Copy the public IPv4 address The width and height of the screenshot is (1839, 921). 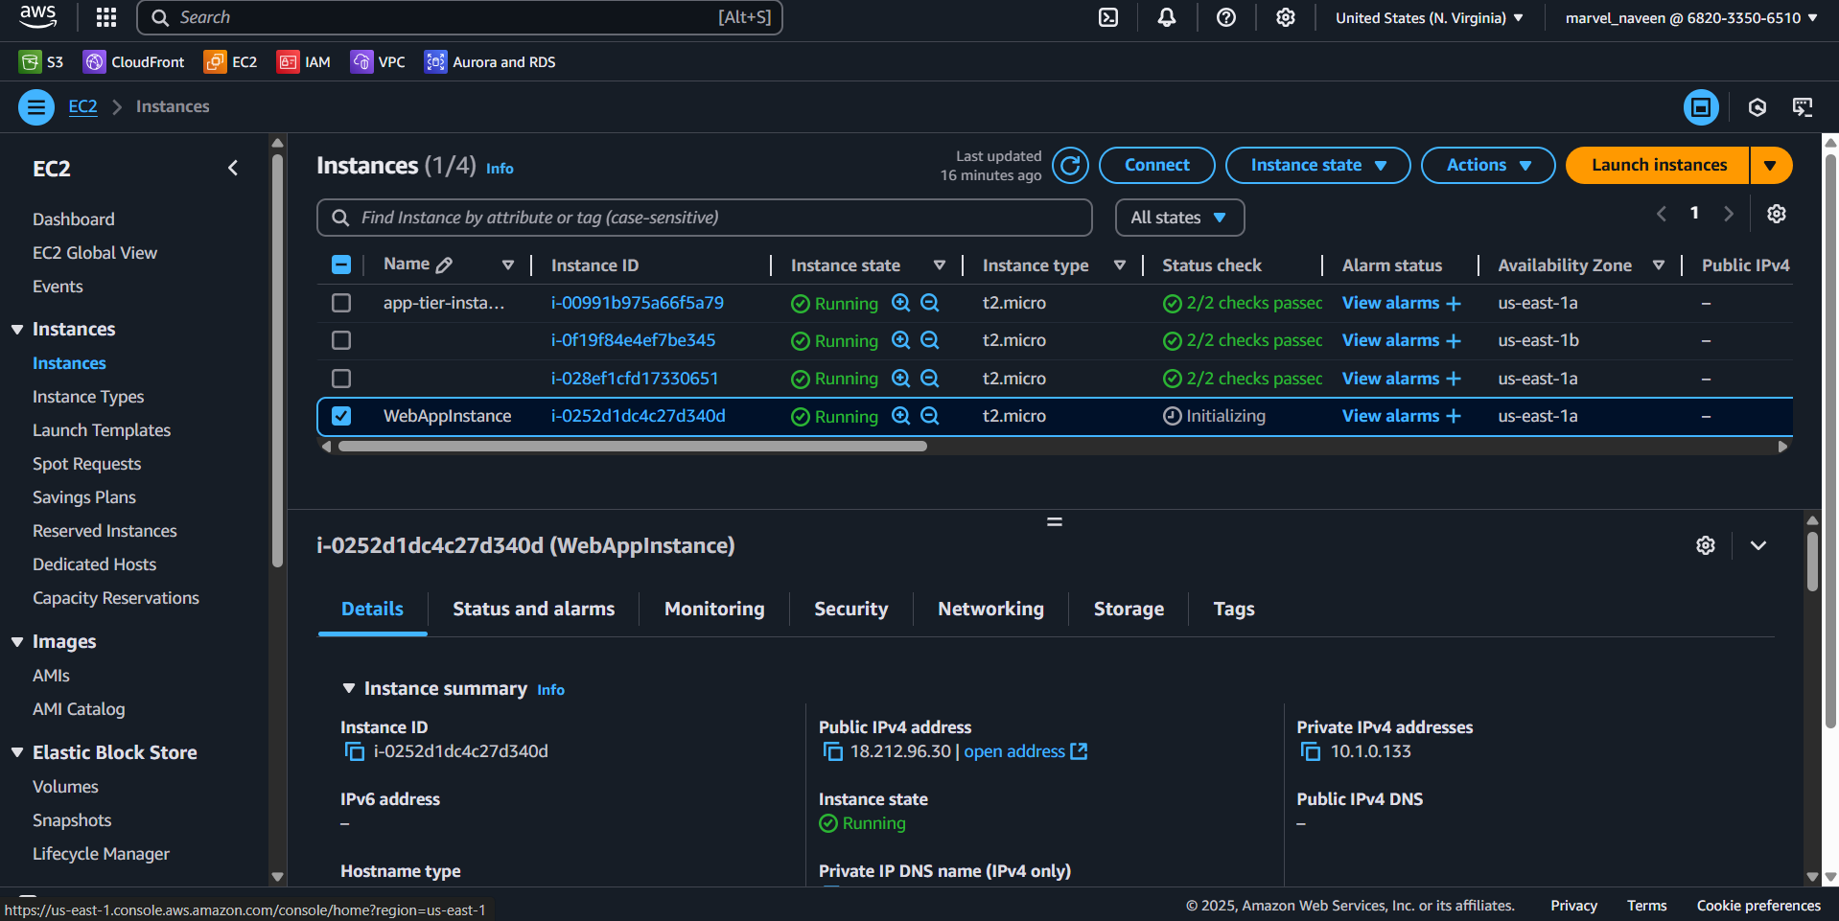pyautogui.click(x=832, y=751)
